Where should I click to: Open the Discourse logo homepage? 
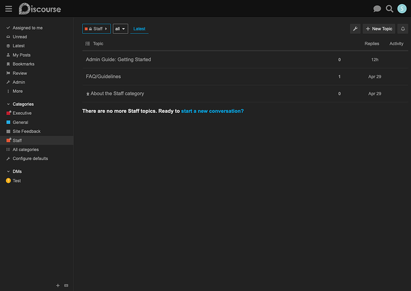(40, 9)
